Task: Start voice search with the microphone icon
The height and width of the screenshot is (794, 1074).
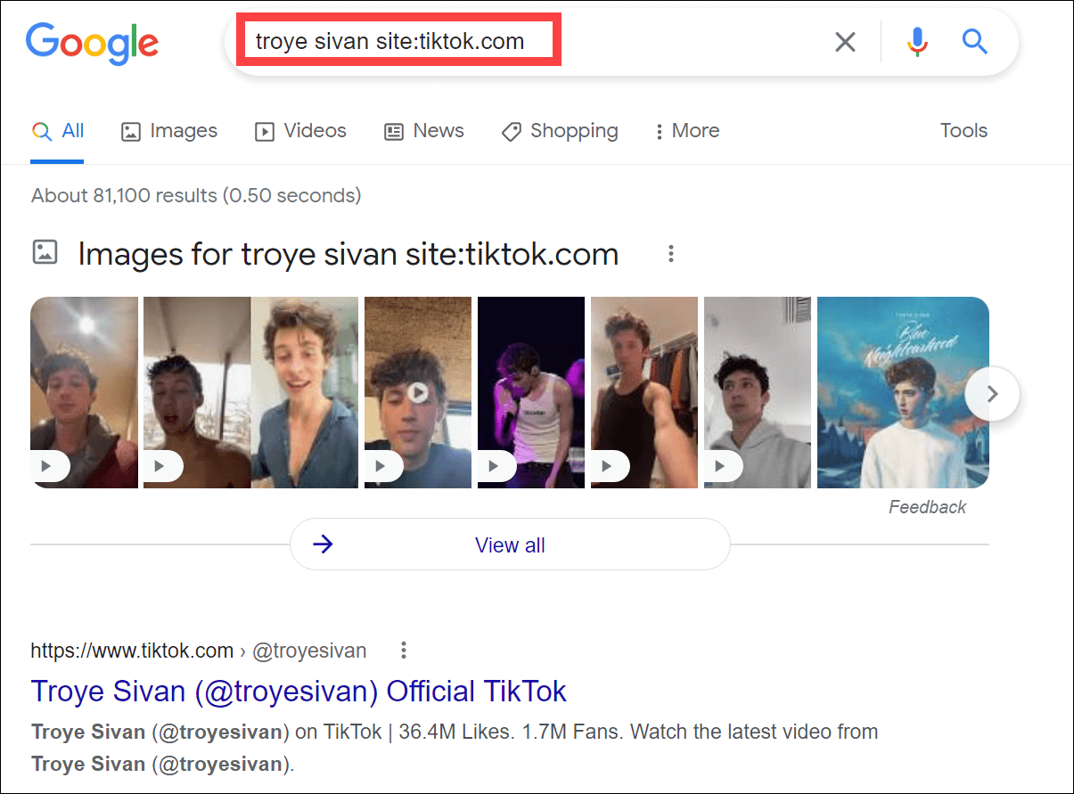Action: pos(917,42)
